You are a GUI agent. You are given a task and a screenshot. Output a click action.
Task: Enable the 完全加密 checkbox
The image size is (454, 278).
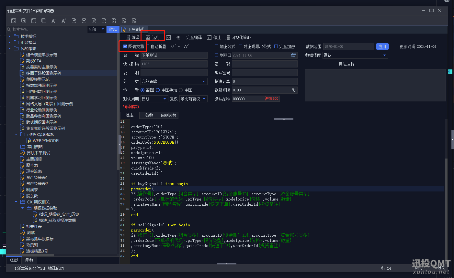[x=276, y=46]
